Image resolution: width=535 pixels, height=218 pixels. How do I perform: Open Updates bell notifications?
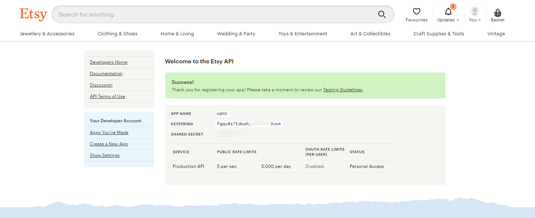[x=448, y=12]
